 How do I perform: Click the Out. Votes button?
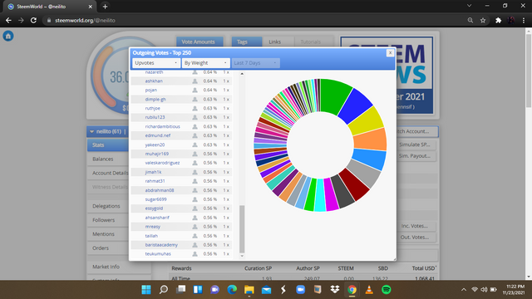416,238
